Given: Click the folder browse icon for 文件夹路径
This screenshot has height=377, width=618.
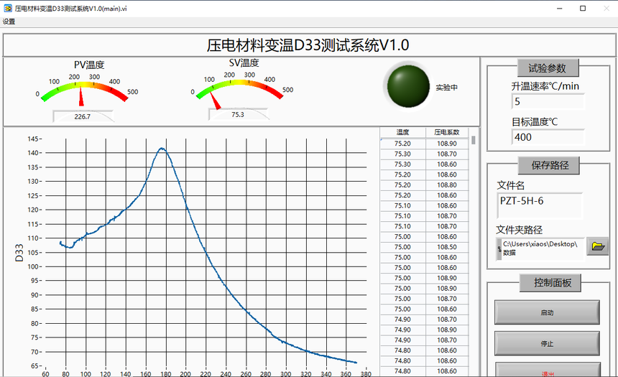Looking at the screenshot, I should 597,246.
